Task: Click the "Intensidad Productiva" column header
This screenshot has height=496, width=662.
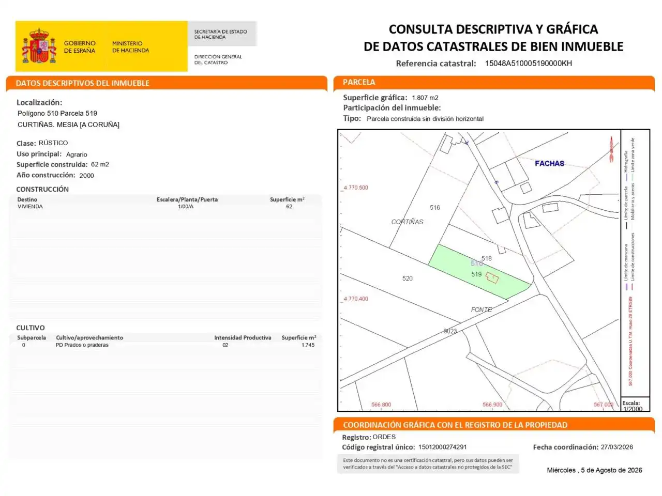Action: click(243, 338)
